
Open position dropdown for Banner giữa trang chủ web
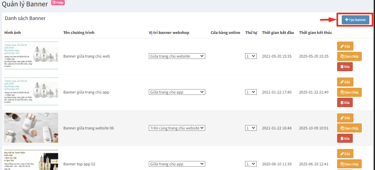pyautogui.click(x=177, y=56)
